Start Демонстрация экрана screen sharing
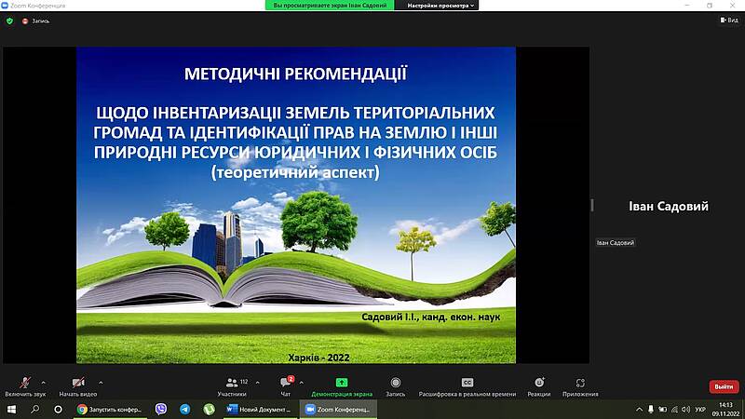 (x=342, y=386)
